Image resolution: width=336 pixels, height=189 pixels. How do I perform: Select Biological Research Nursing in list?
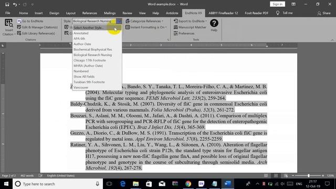click(x=97, y=55)
